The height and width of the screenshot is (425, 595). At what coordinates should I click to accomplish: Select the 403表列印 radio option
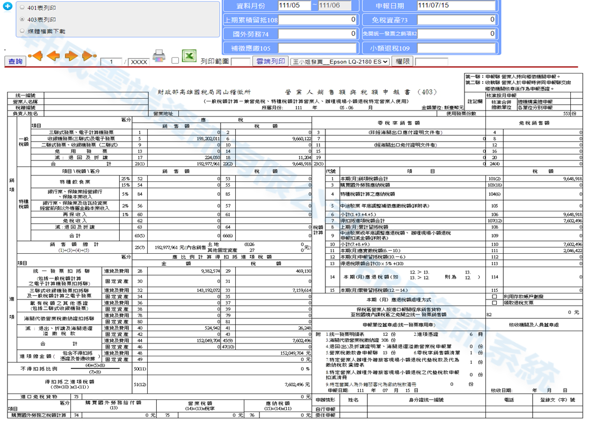22,19
